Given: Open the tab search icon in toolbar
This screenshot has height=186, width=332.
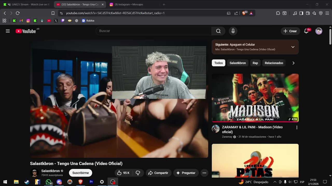Looking at the screenshot, I should pos(285,13).
